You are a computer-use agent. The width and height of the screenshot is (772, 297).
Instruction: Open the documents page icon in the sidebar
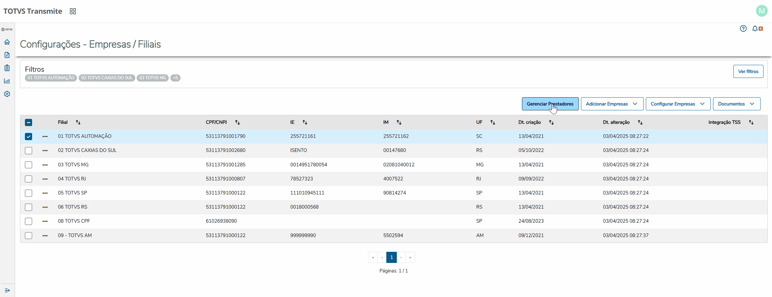(x=7, y=55)
